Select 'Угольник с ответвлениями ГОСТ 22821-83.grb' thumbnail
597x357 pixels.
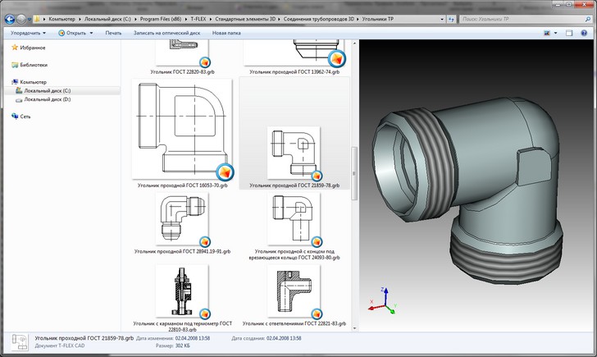pyautogui.click(x=294, y=291)
